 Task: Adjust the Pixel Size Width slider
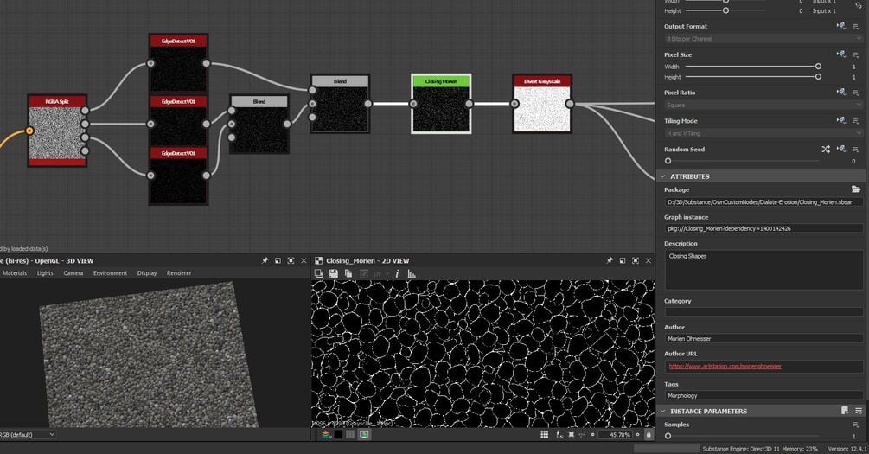point(752,67)
